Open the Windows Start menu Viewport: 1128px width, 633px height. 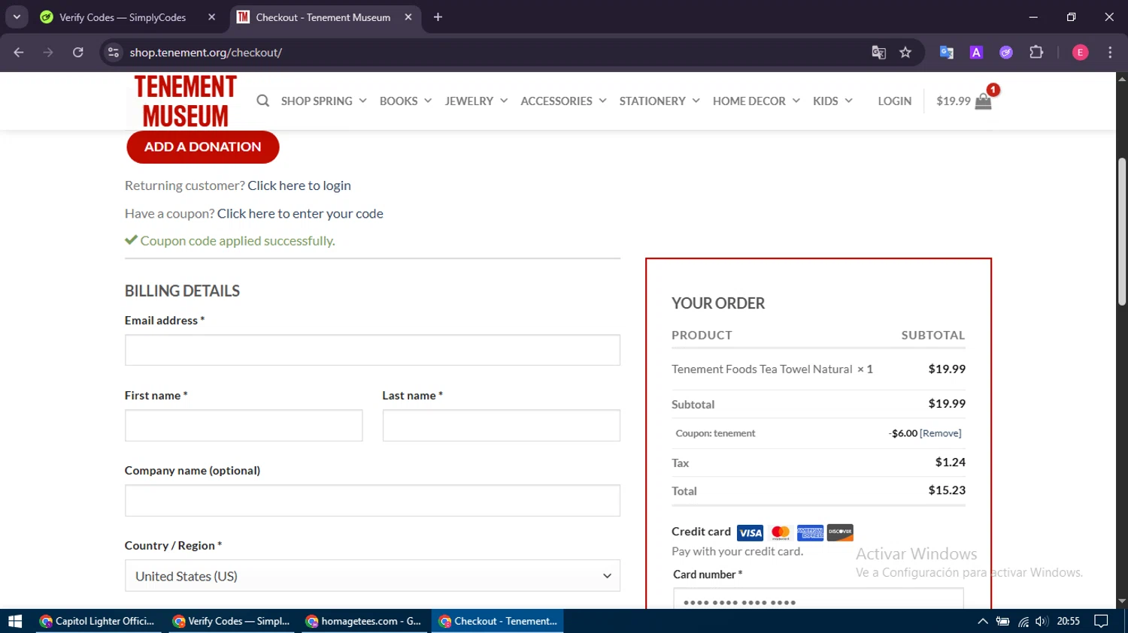pos(15,621)
